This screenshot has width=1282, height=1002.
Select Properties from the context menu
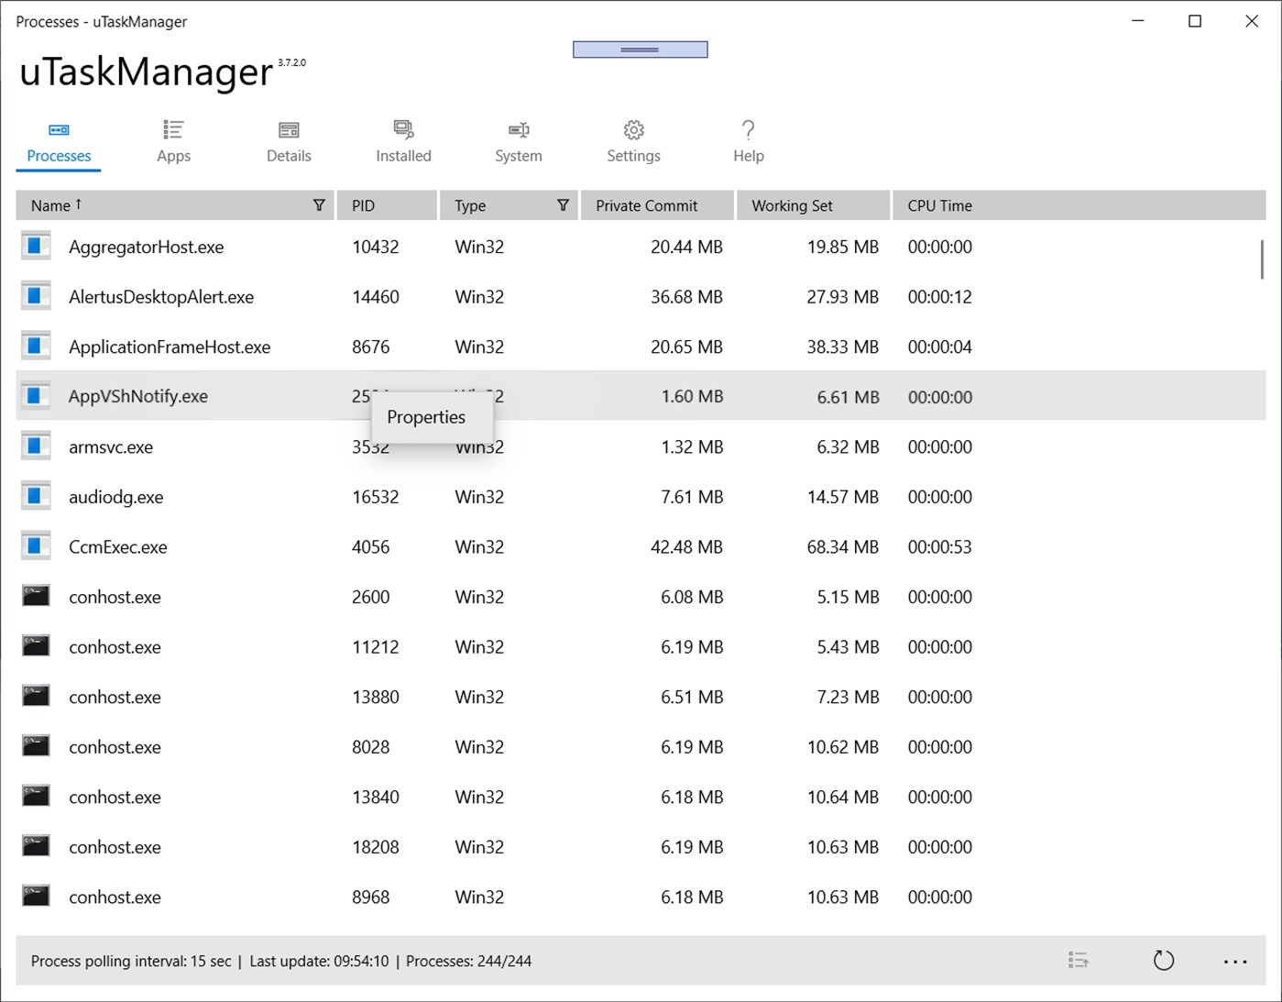pyautogui.click(x=426, y=417)
